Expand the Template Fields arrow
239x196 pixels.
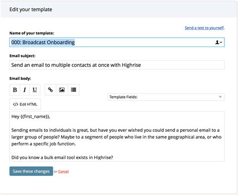220,97
